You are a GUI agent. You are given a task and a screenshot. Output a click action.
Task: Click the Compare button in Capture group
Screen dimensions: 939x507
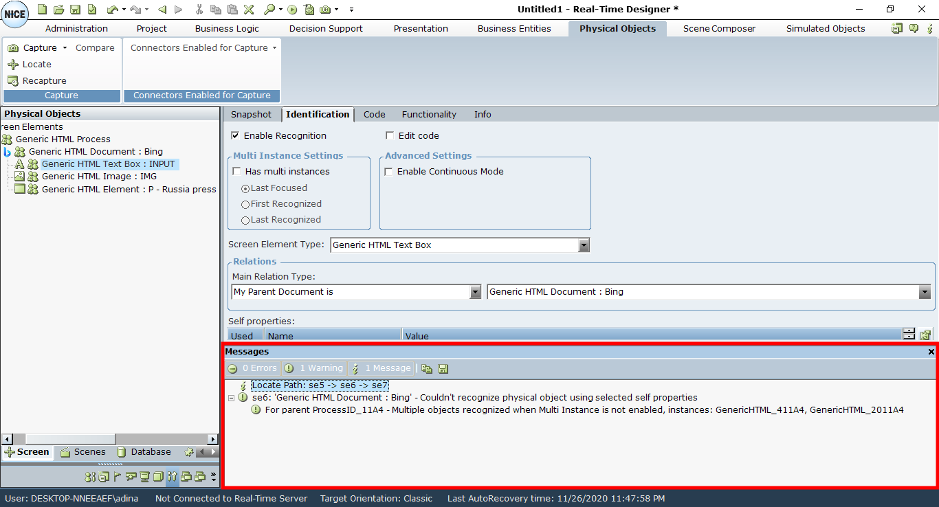click(x=95, y=47)
